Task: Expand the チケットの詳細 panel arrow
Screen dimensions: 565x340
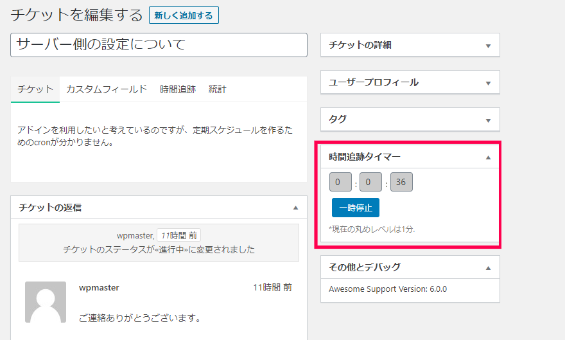Action: point(488,46)
